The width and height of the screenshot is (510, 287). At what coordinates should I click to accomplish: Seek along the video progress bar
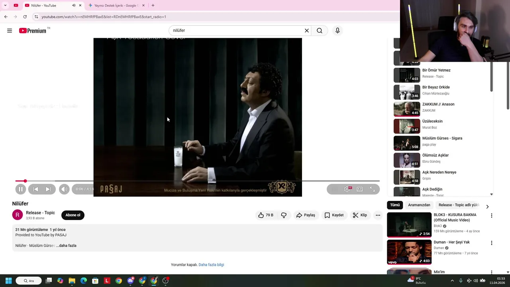(x=198, y=181)
